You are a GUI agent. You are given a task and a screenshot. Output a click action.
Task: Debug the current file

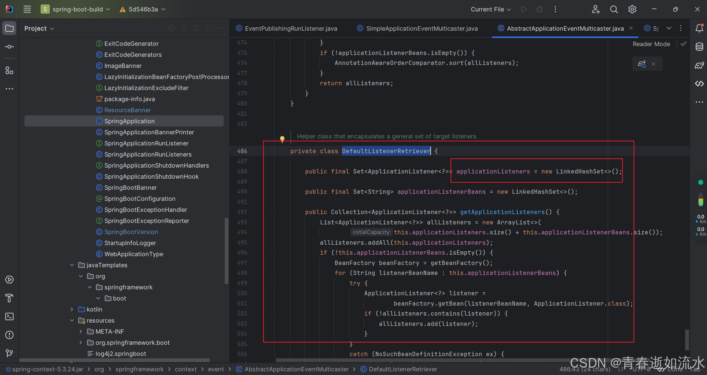click(539, 9)
